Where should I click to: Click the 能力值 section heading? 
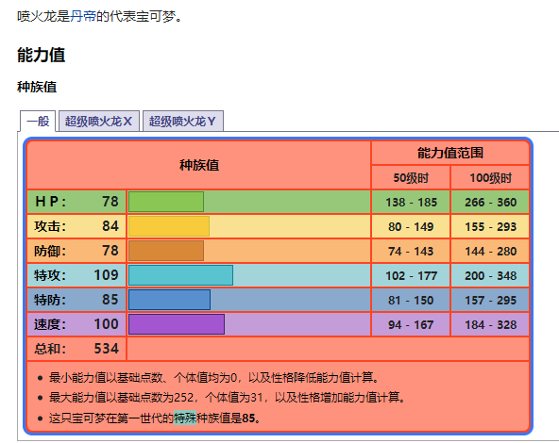42,56
